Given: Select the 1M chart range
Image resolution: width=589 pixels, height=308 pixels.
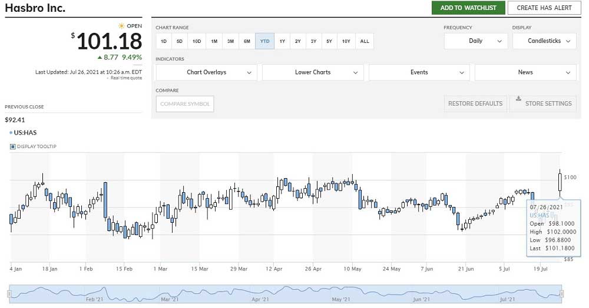Looking at the screenshot, I should point(214,41).
